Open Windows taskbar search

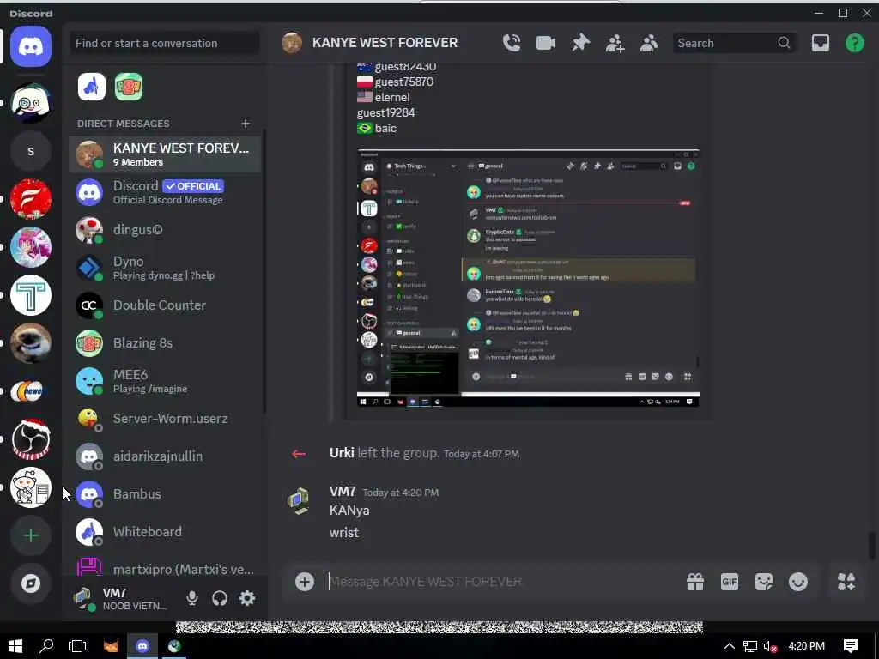point(46,646)
